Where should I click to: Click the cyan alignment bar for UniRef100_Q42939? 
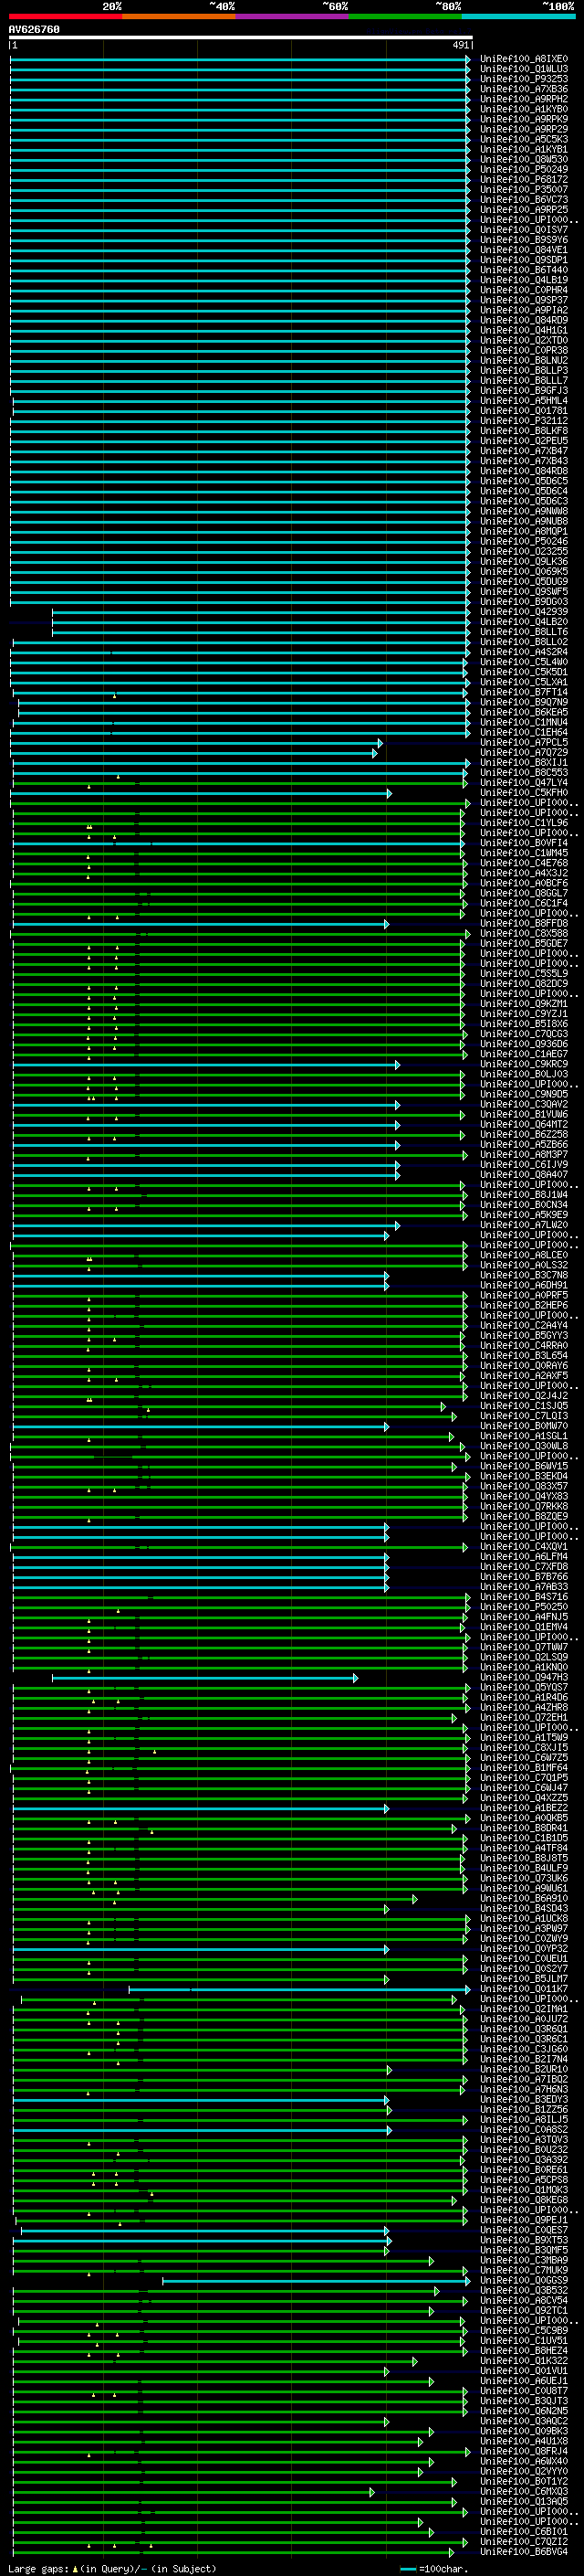(261, 612)
